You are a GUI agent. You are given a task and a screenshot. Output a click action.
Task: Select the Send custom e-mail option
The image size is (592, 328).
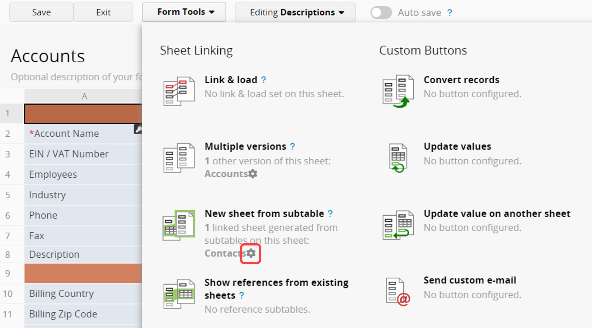[470, 280]
